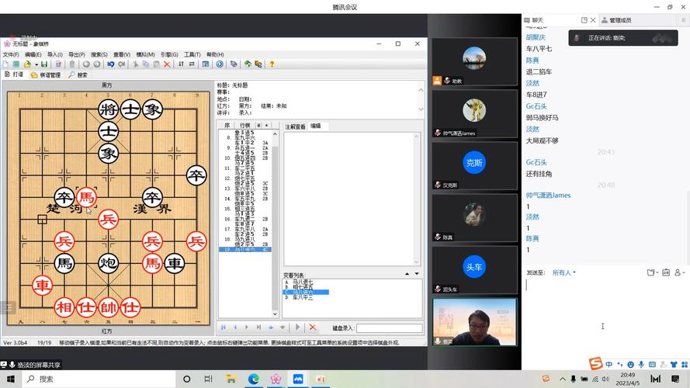Move variation up with the up triangle

point(407,274)
